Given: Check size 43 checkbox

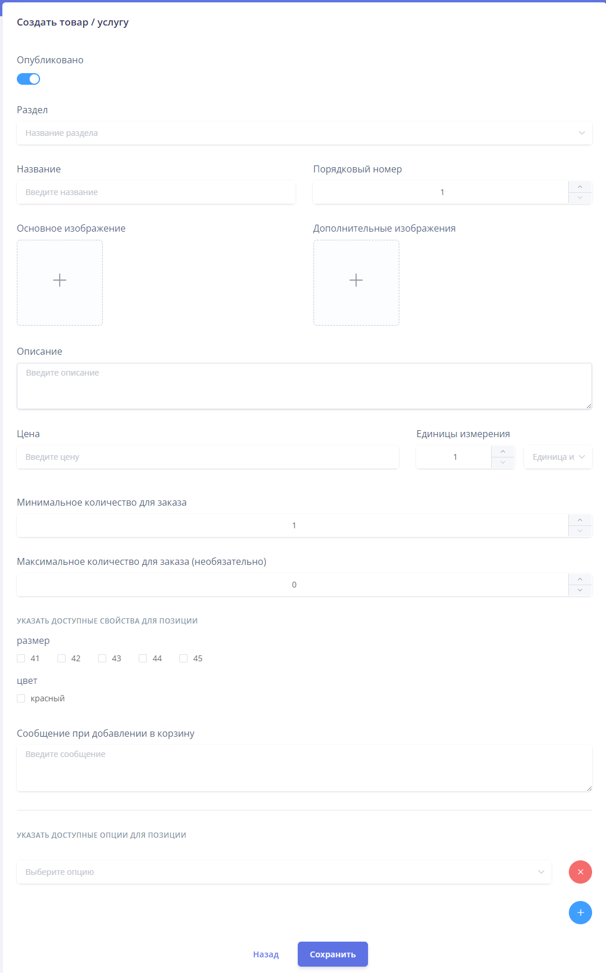Looking at the screenshot, I should (x=102, y=658).
